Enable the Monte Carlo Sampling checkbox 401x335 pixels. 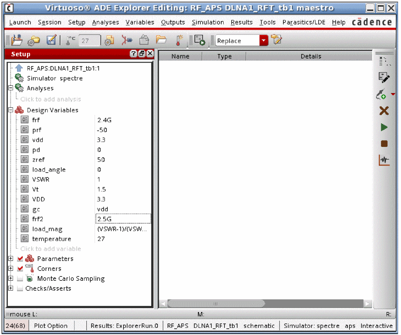click(20, 278)
